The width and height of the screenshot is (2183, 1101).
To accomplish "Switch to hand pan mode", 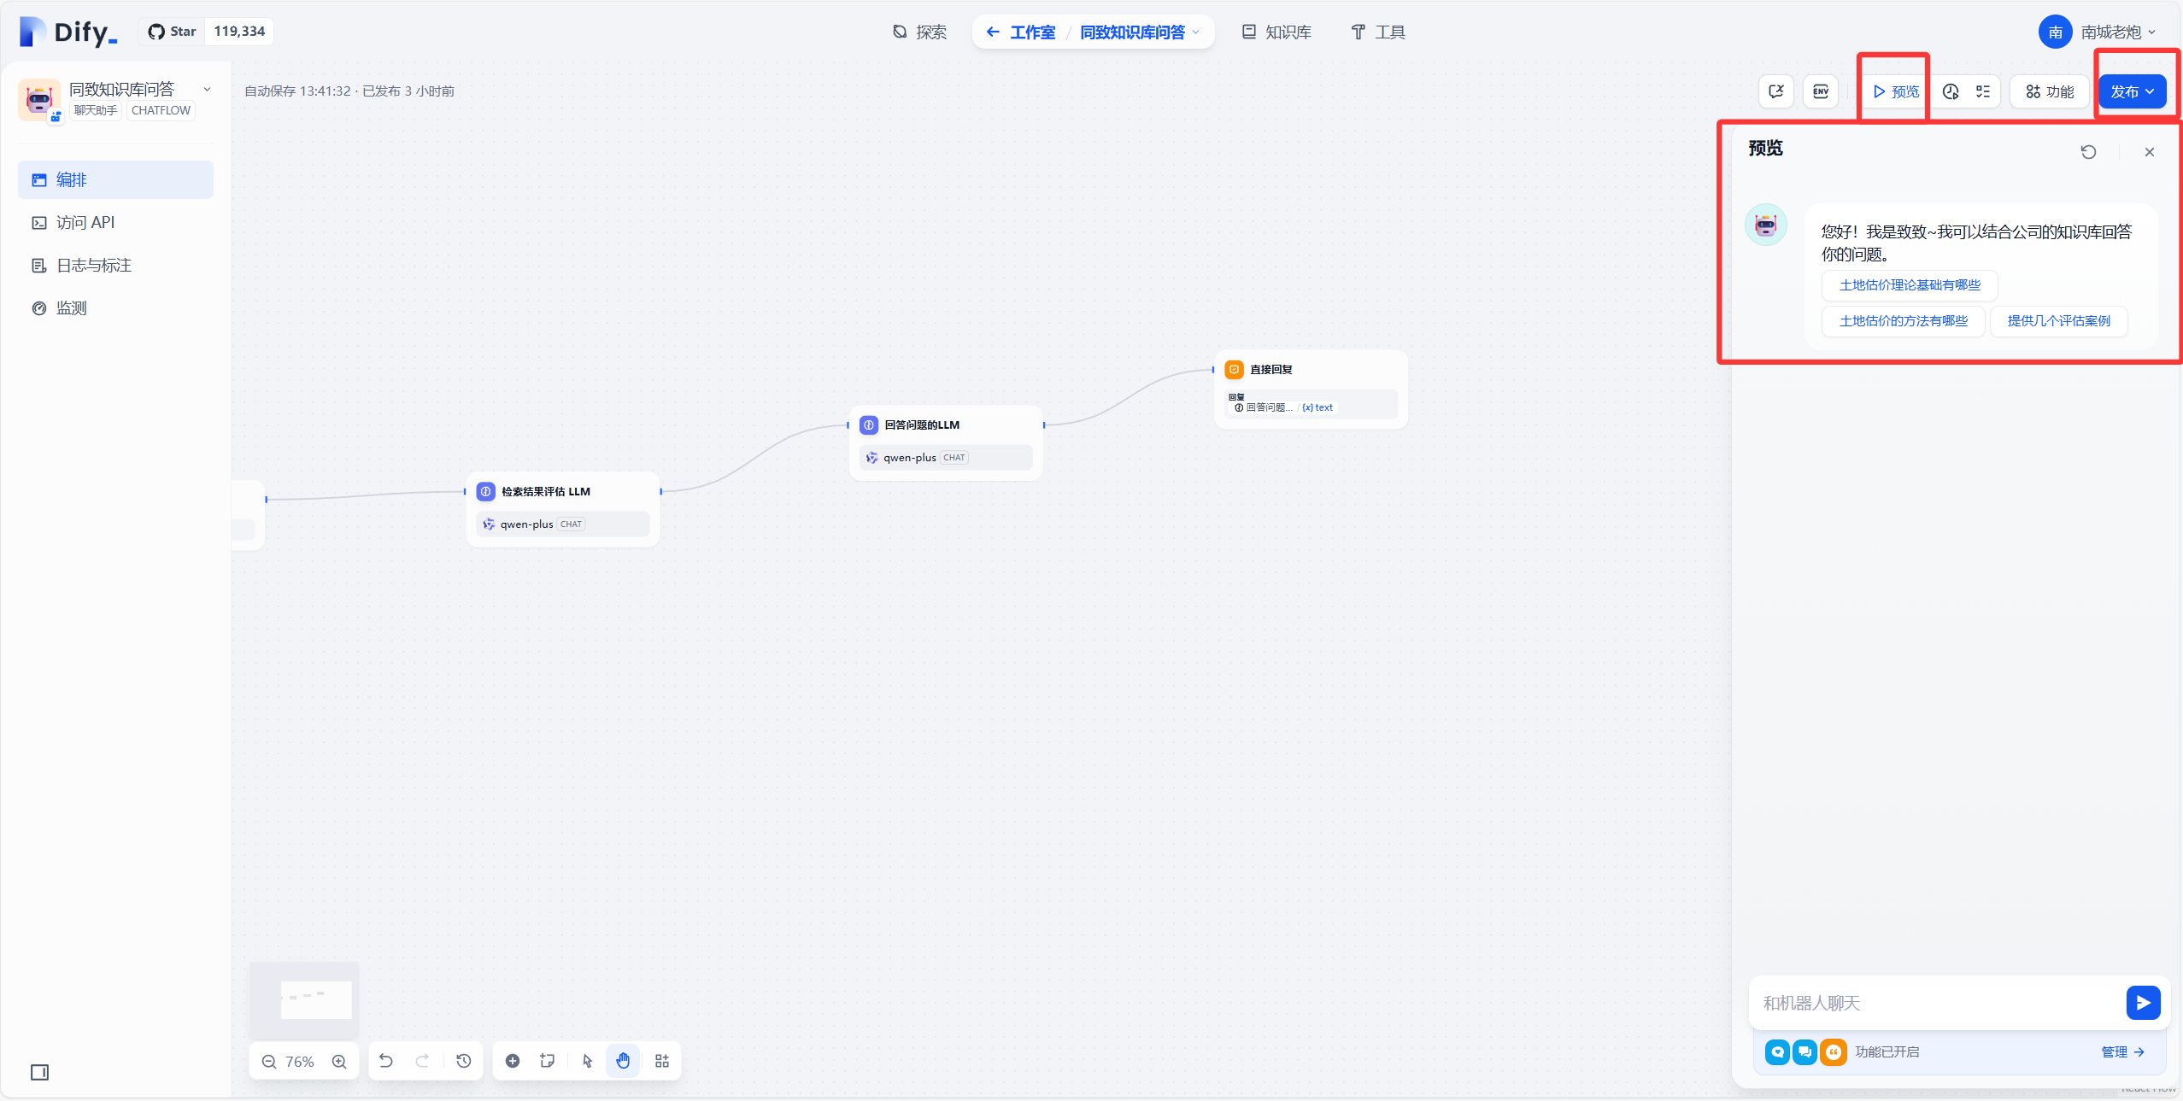I will point(623,1061).
